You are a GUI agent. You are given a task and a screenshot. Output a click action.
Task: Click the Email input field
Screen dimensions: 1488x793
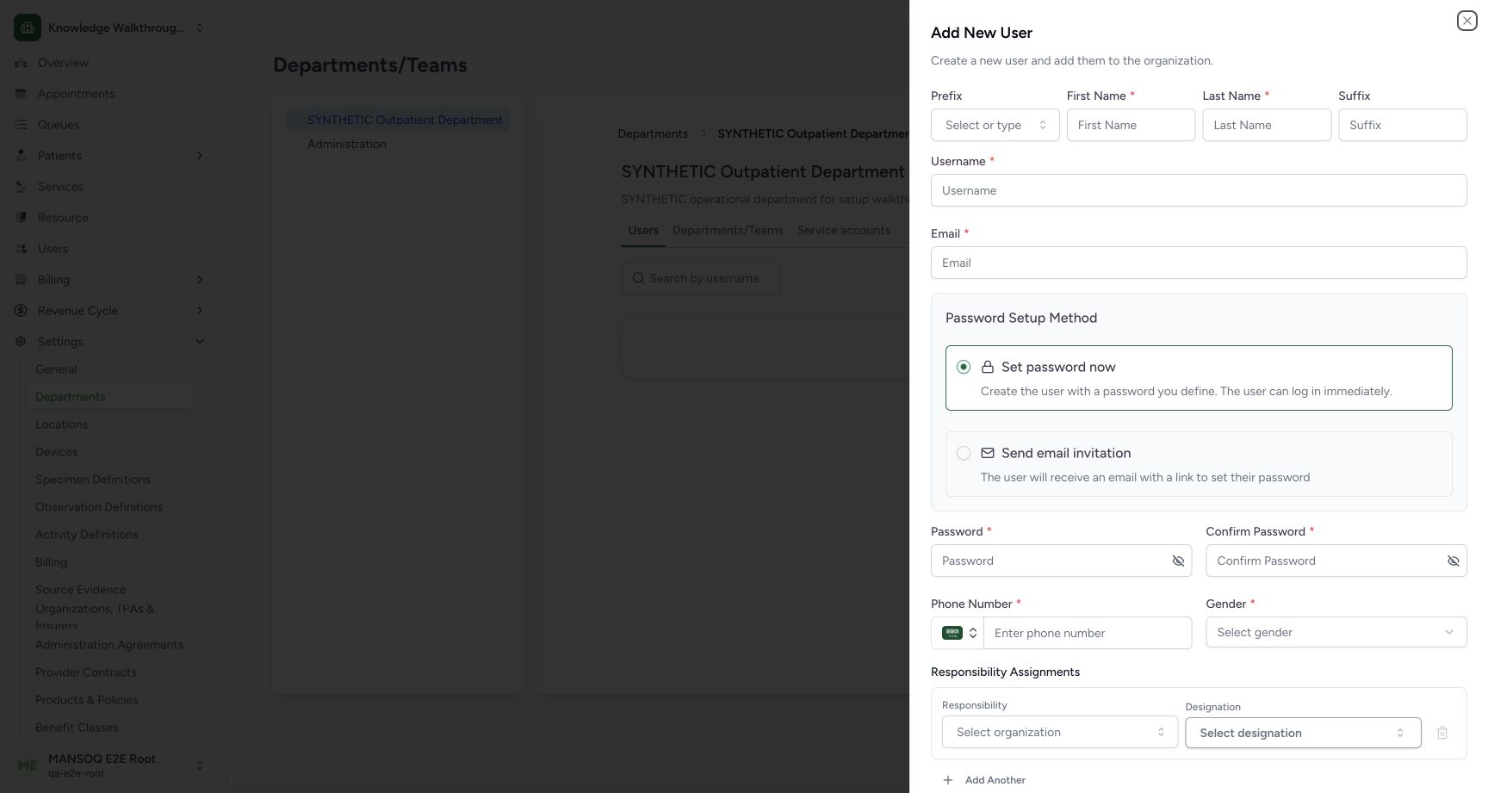pos(1199,263)
